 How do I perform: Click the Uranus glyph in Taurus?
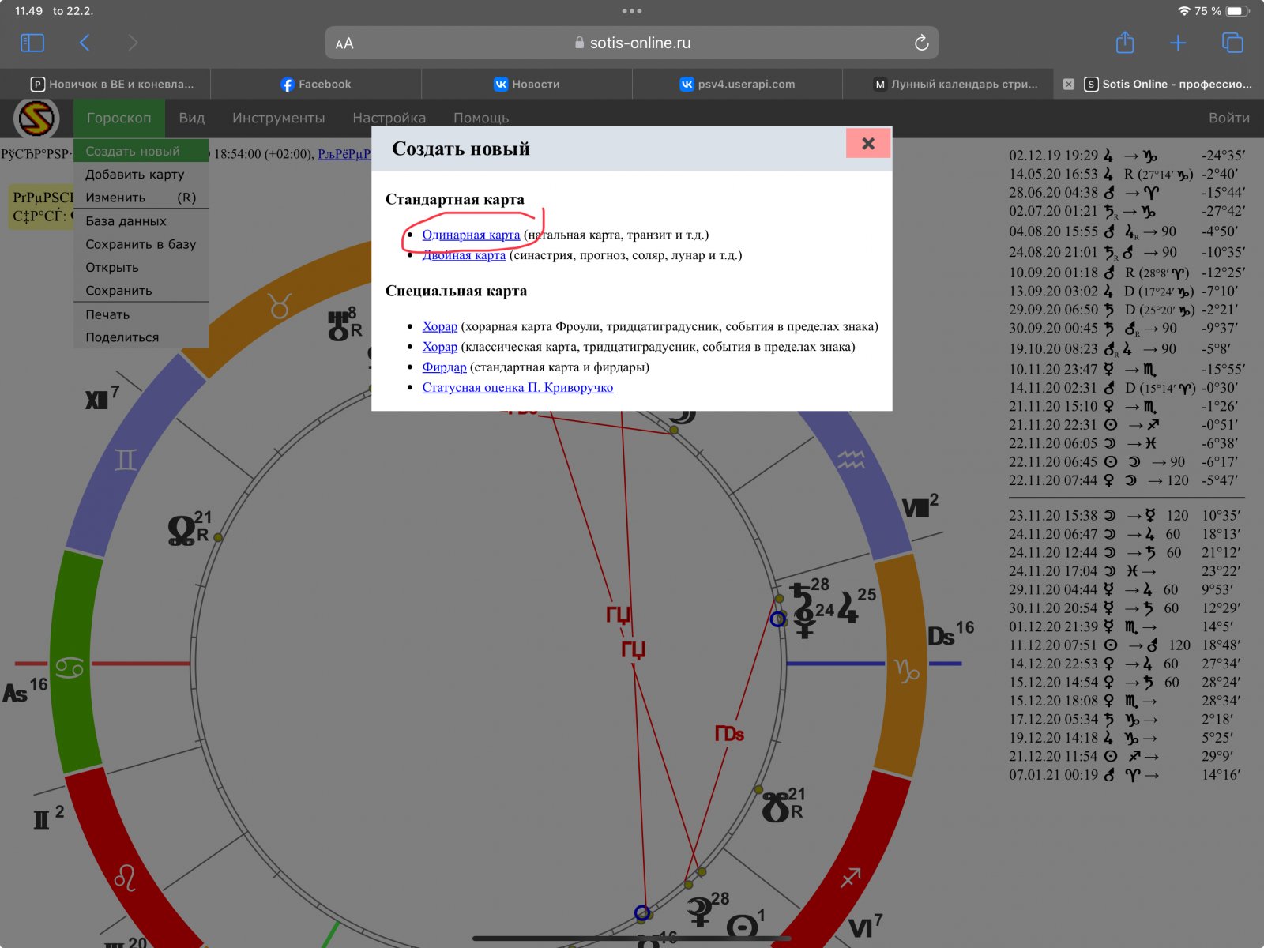pyautogui.click(x=340, y=325)
